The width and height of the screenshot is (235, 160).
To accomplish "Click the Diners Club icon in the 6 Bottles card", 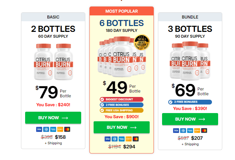I will click(115, 139).
